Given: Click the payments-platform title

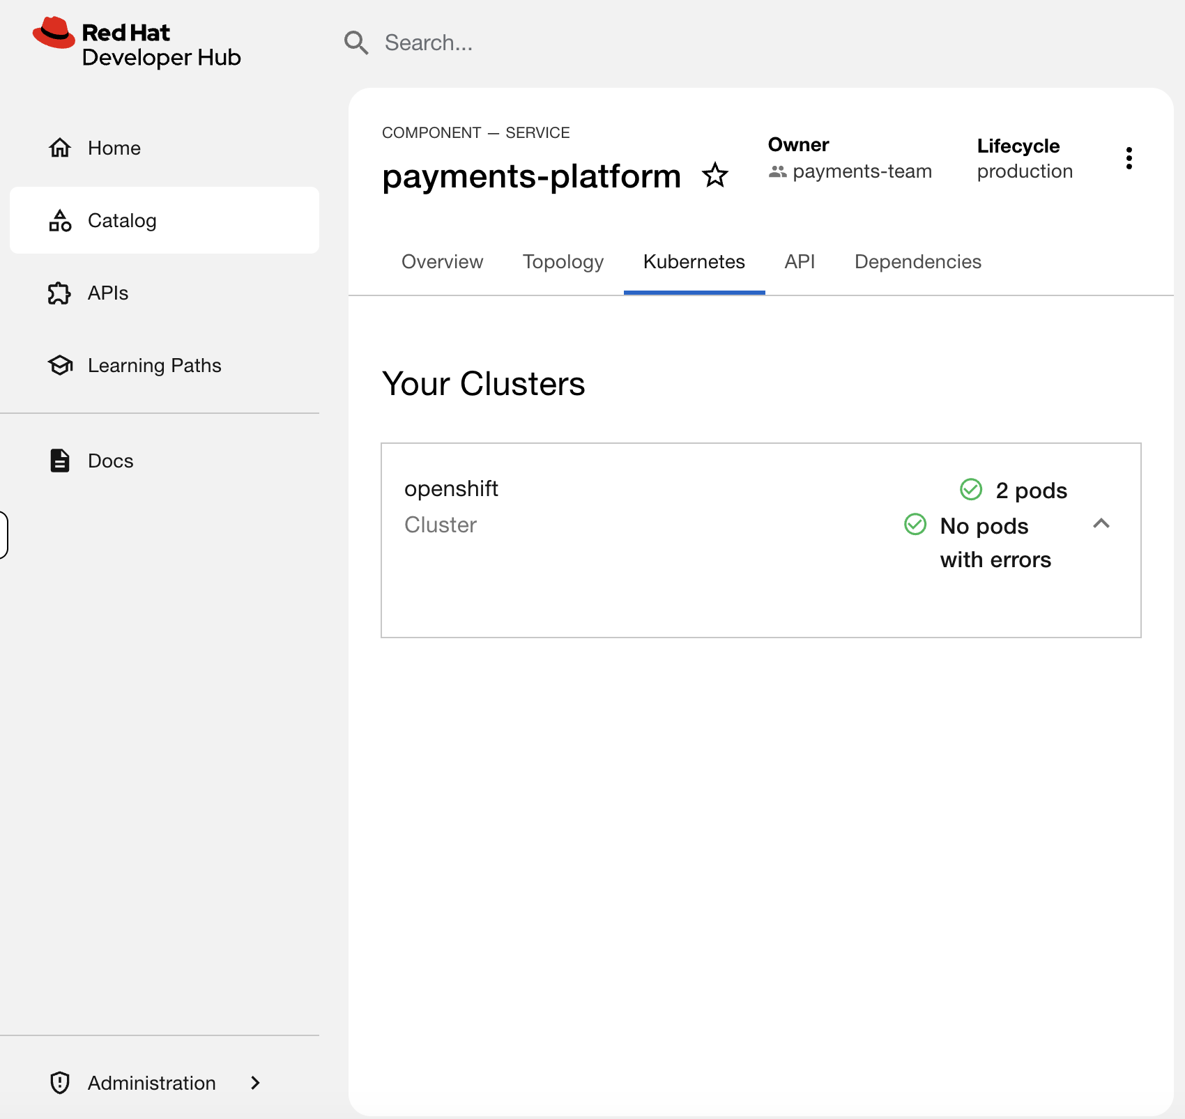Looking at the screenshot, I should tap(532, 176).
